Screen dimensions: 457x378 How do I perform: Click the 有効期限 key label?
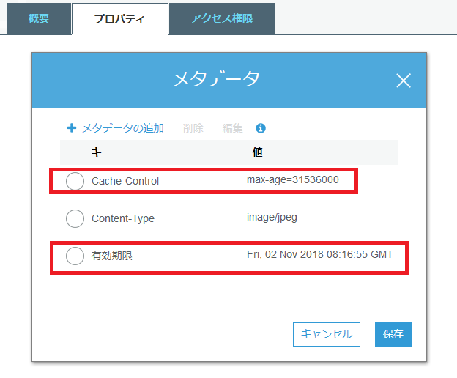[x=112, y=256]
